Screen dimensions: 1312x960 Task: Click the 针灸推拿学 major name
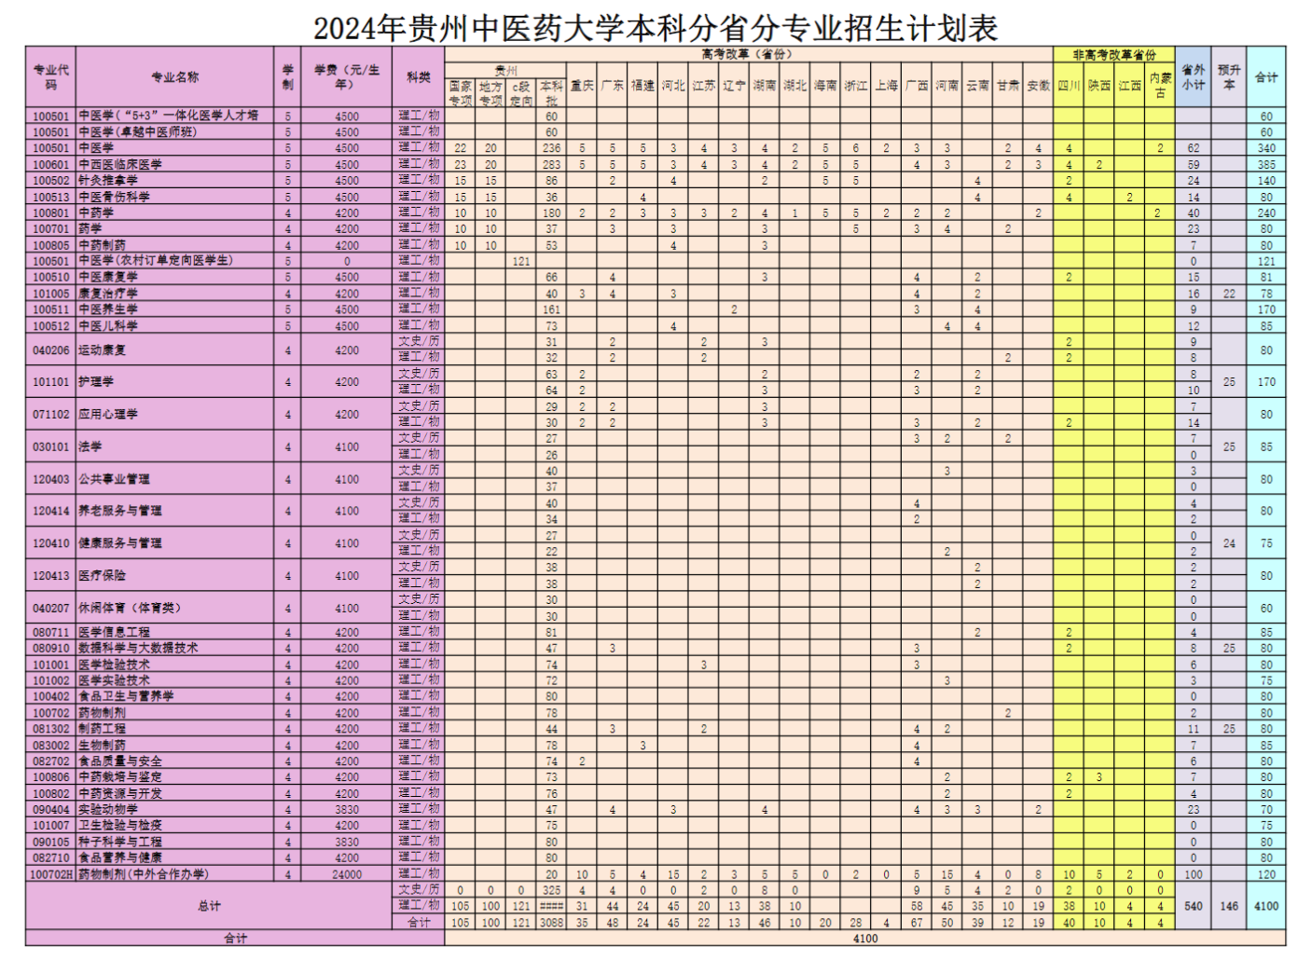point(108,181)
